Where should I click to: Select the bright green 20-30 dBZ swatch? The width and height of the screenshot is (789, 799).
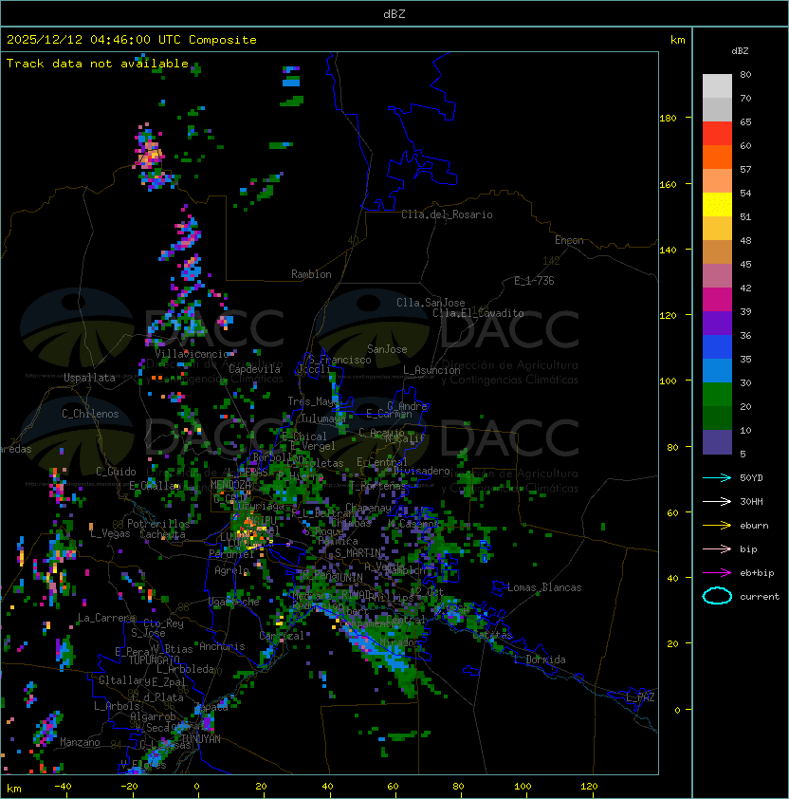point(717,394)
